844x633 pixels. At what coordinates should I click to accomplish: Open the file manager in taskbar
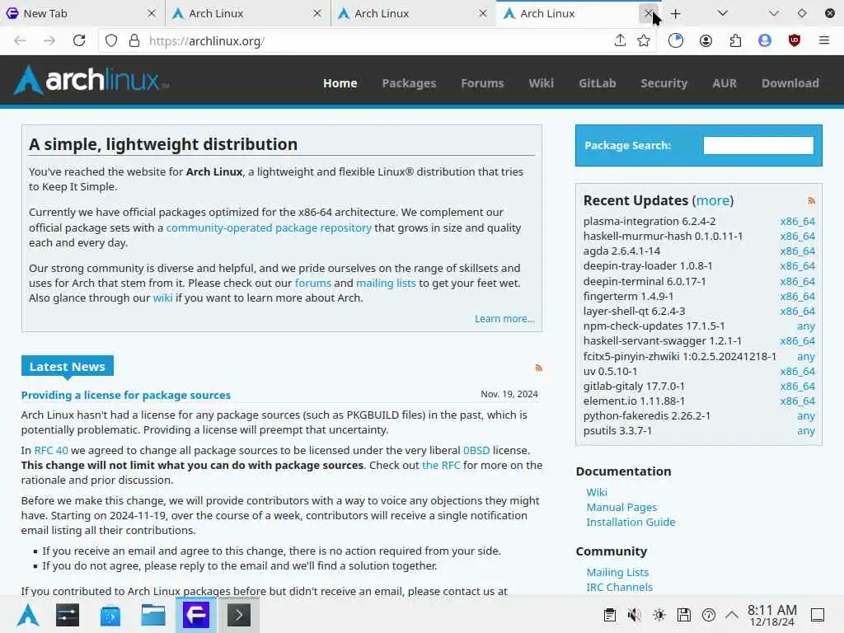tap(152, 615)
